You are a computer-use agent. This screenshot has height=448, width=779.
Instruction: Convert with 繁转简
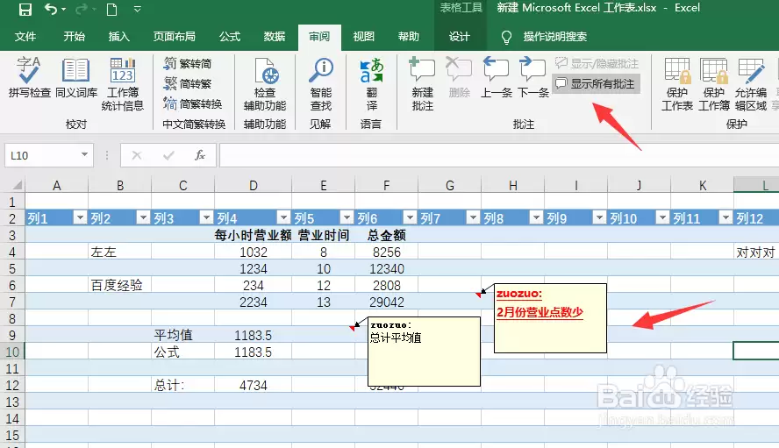188,64
